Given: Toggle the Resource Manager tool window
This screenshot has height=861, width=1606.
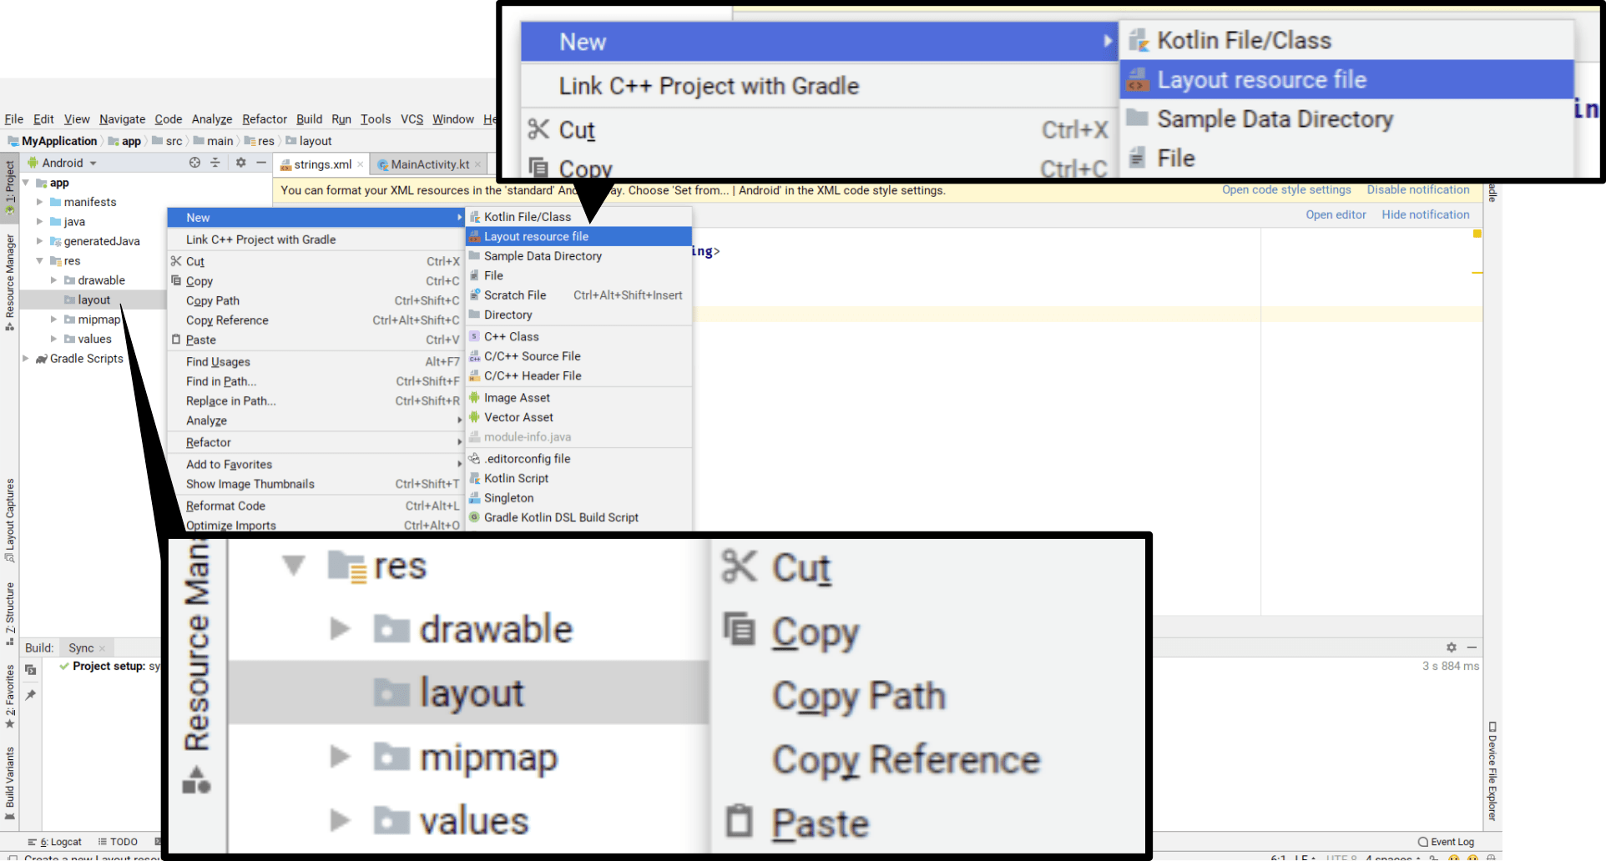Looking at the screenshot, I should (x=10, y=282).
